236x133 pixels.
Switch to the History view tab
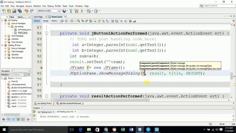[54, 21]
